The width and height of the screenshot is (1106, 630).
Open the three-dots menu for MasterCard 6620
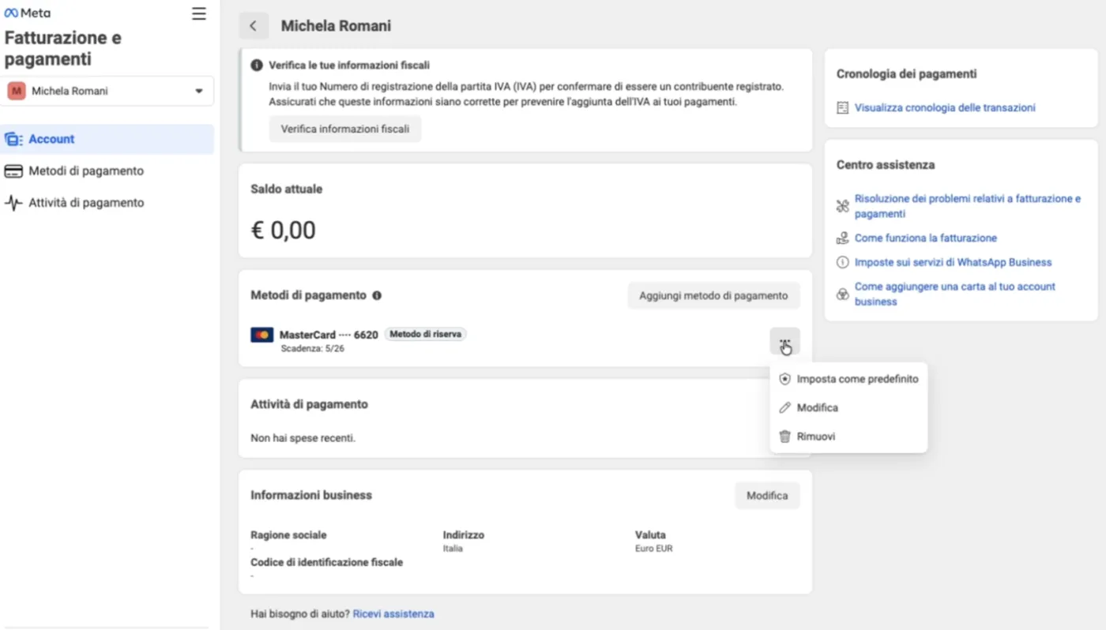[x=784, y=342]
